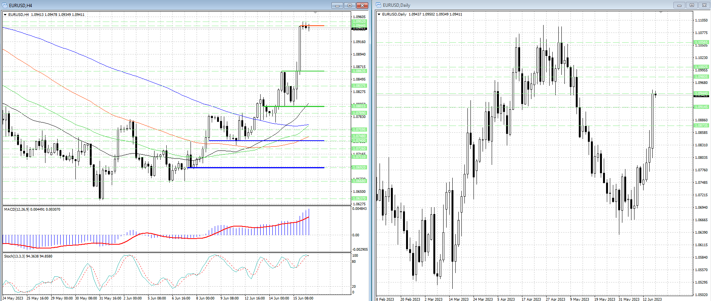Close the EURUSD,Daily chart window
Image resolution: width=711 pixels, height=301 pixels.
704,5
